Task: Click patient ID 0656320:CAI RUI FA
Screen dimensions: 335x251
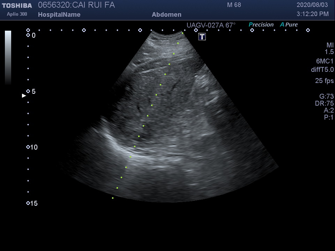Action: coord(76,5)
